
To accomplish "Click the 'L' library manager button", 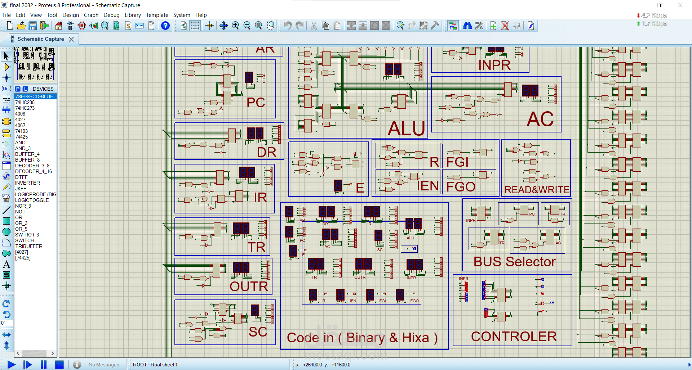I will [25, 89].
